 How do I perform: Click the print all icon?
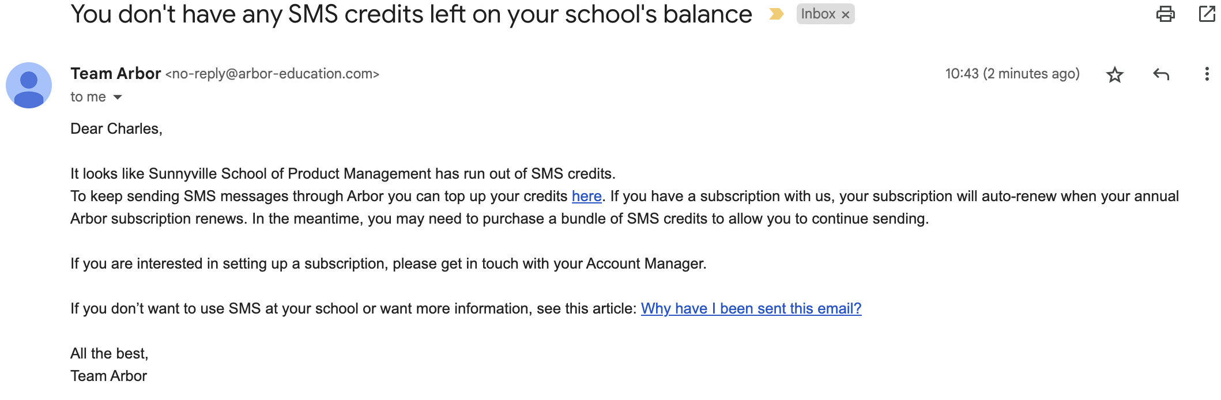[1165, 14]
